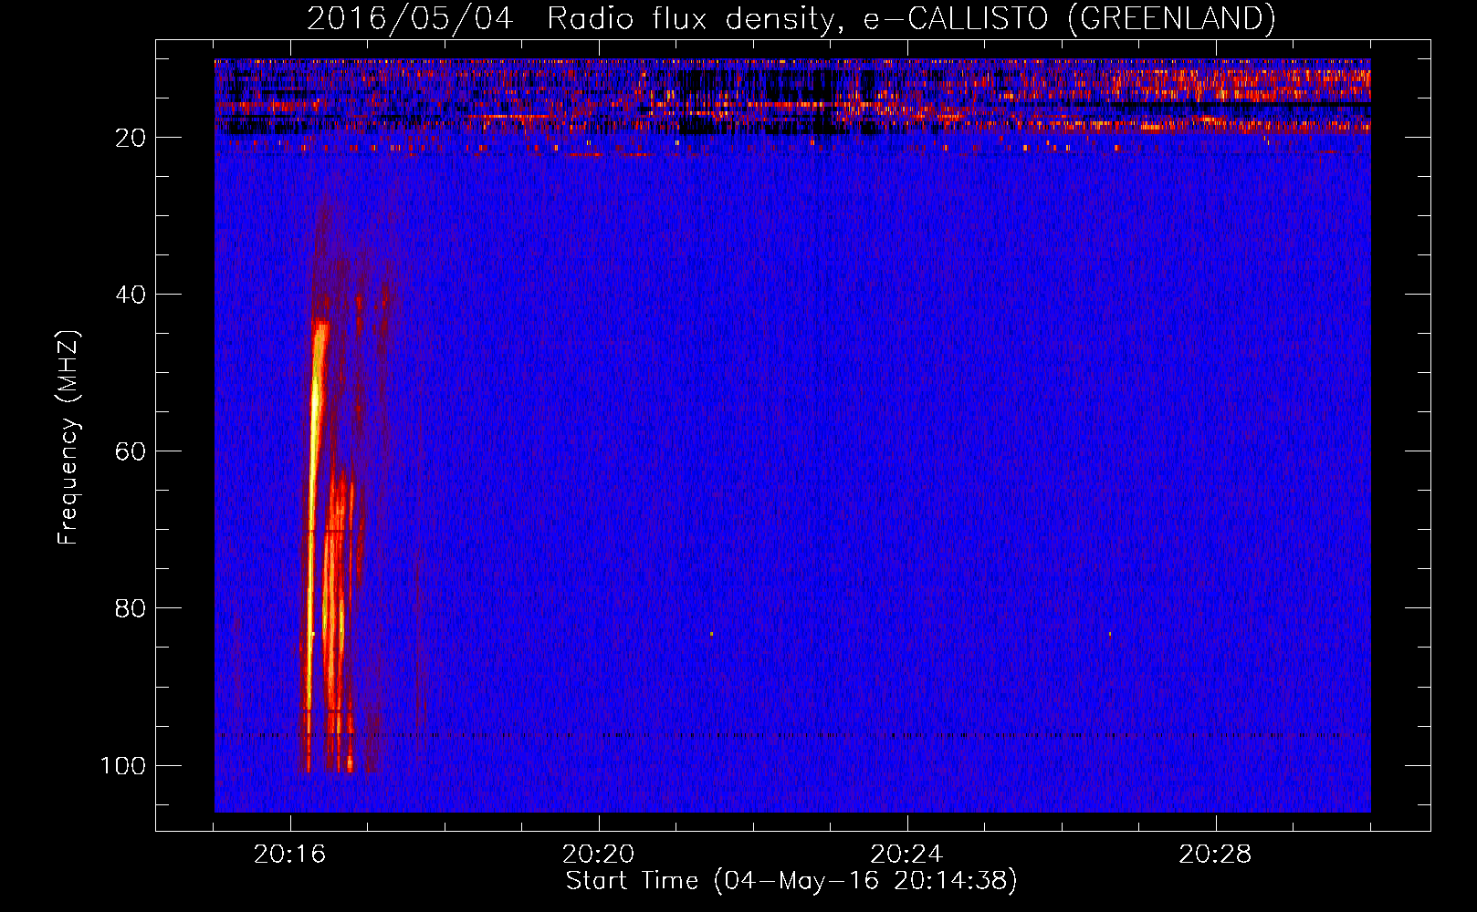Click the small yellow dot near 20:26

pyautogui.click(x=1110, y=633)
